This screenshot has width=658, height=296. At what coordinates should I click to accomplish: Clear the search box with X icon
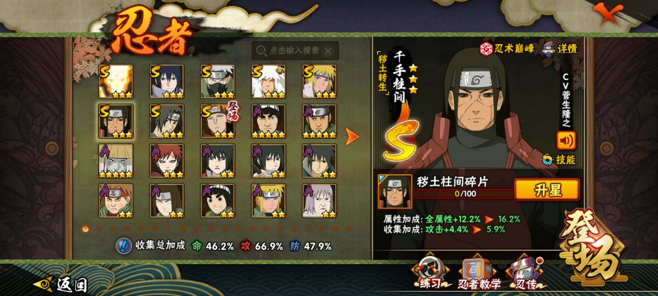pyautogui.click(x=328, y=51)
